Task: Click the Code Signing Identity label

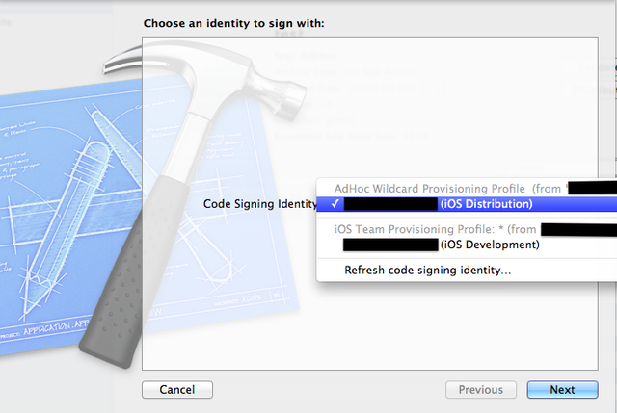Action: click(259, 204)
